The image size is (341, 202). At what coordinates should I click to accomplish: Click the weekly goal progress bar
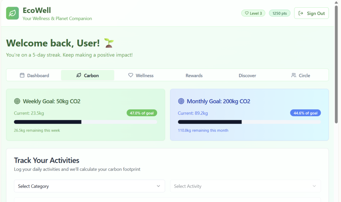(x=86, y=122)
